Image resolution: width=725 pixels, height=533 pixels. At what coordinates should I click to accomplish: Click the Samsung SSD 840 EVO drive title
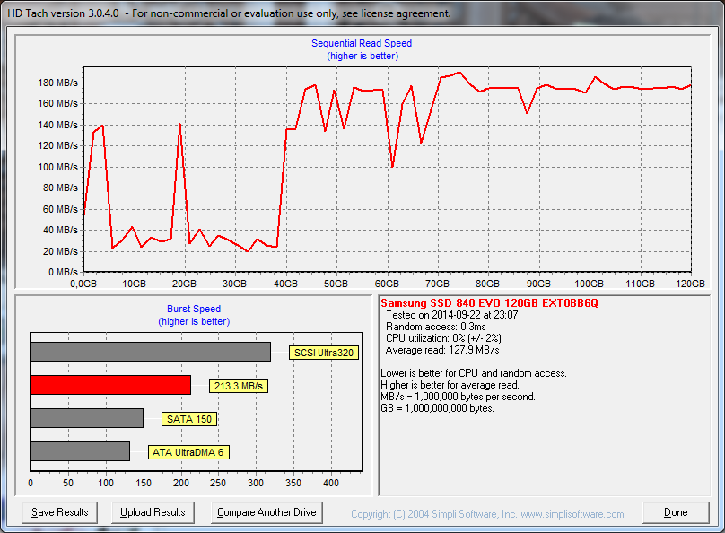point(489,303)
